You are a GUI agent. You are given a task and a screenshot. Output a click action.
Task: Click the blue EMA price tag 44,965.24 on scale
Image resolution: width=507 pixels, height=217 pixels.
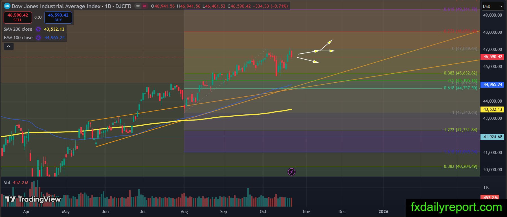[493, 85]
